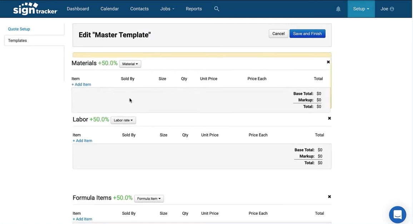Expand the Jobs dropdown menu
The height and width of the screenshot is (224, 413).
point(167,9)
